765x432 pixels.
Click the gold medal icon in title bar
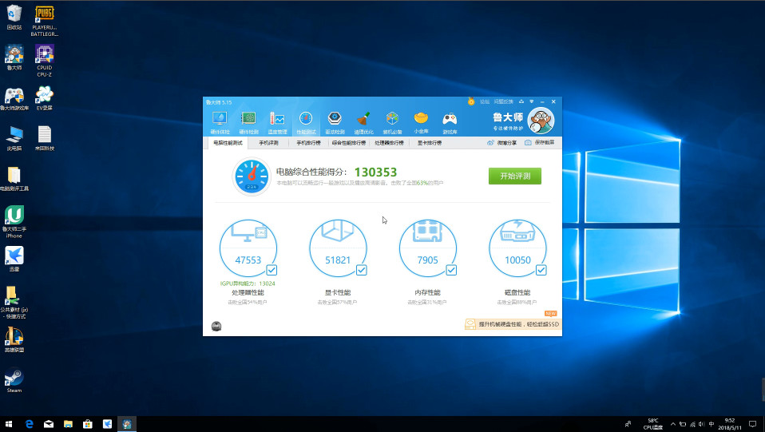[x=471, y=101]
